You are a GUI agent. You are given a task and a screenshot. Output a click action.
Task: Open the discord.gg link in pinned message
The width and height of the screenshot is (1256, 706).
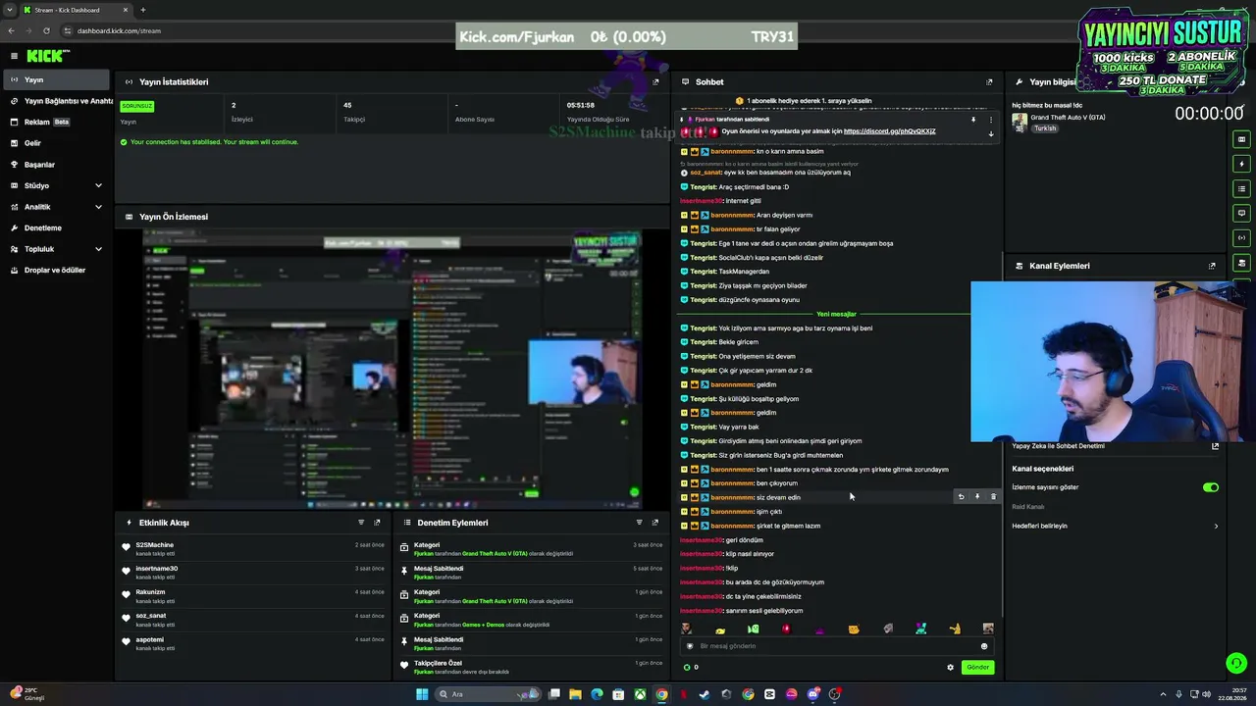(x=889, y=131)
